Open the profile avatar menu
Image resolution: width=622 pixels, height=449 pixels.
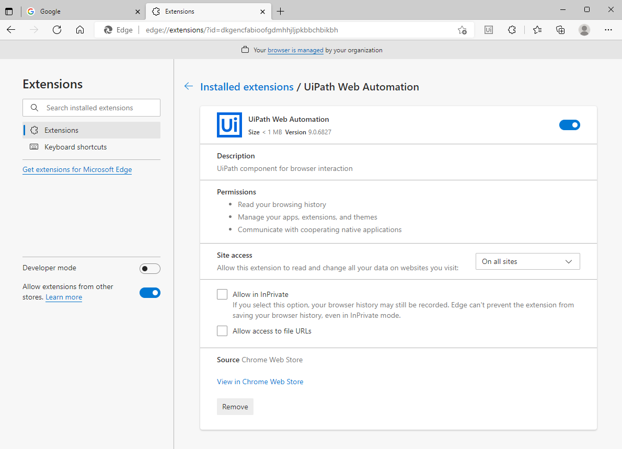pyautogui.click(x=584, y=30)
